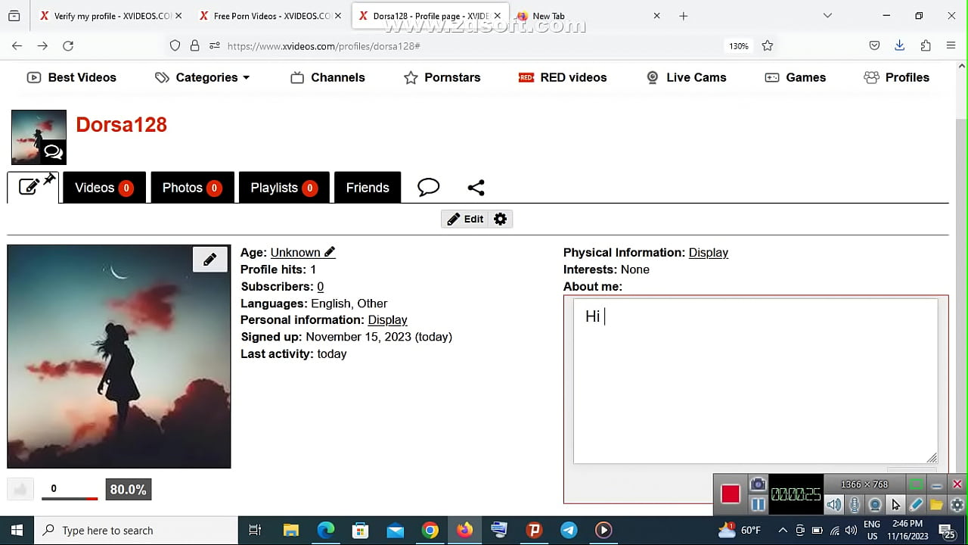Bookmark this page with star icon
The height and width of the screenshot is (545, 968).
tap(768, 45)
